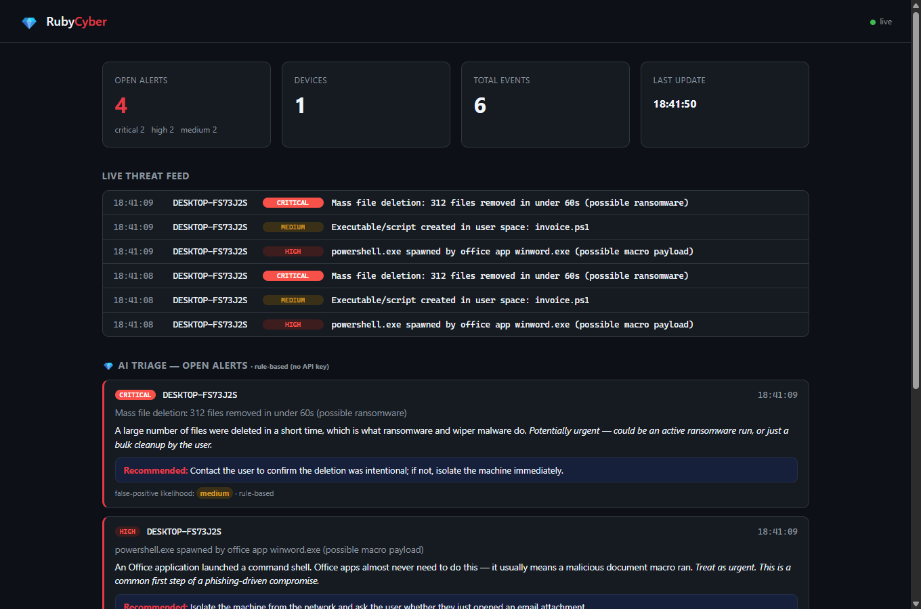Click the Devices count 1
Viewport: 921px width, 609px height.
300,106
